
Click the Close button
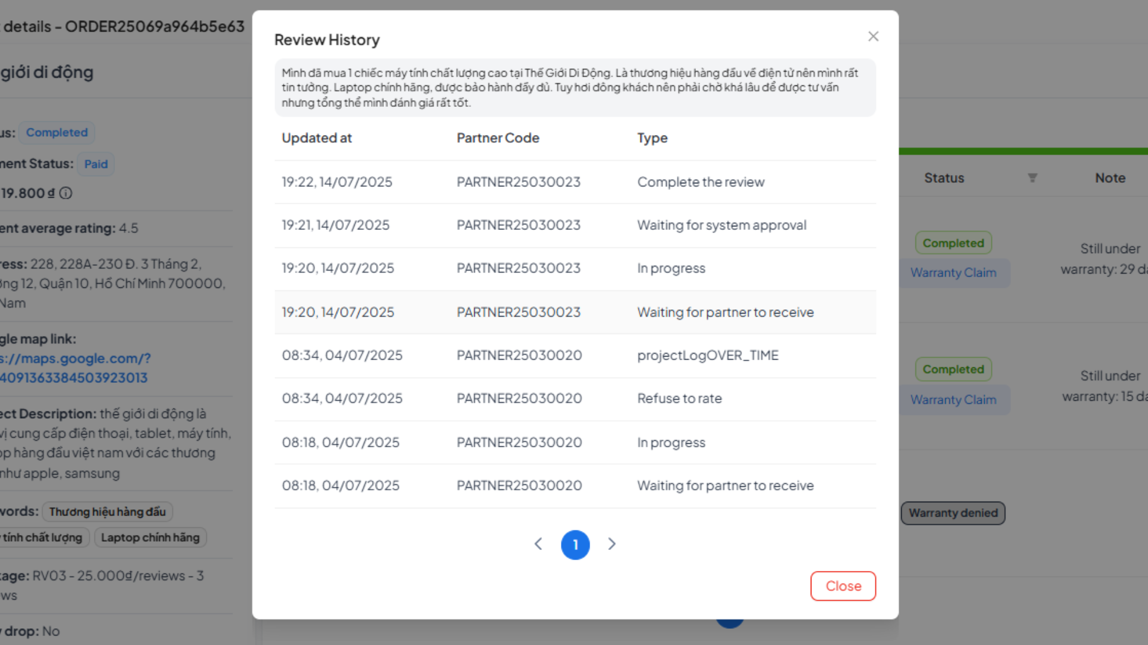[x=843, y=586]
